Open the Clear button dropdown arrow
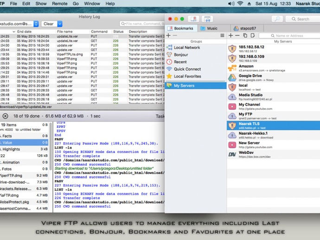Screen dimensions: 320x240 [60, 24]
